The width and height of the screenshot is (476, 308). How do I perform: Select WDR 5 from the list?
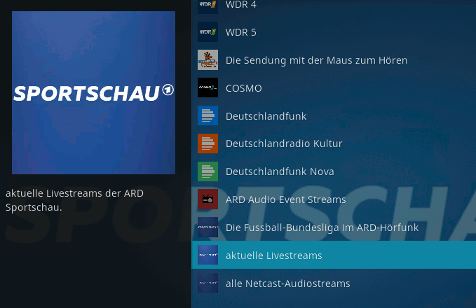334,32
